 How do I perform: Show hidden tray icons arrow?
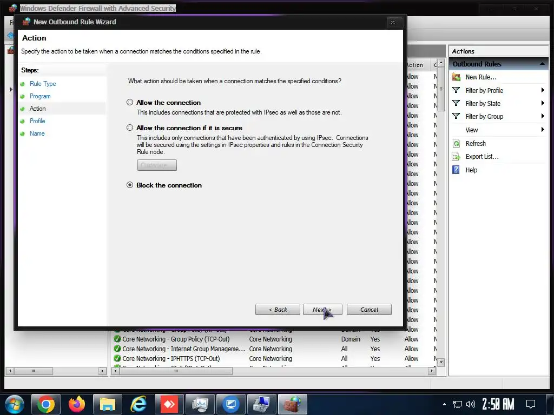444,404
